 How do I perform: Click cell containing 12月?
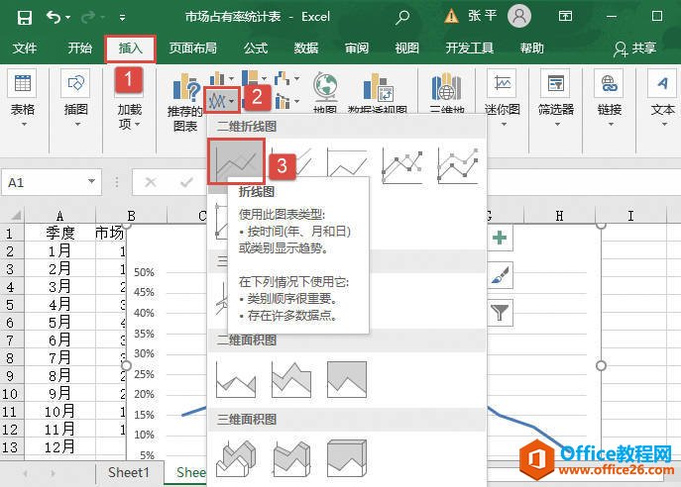point(59,446)
